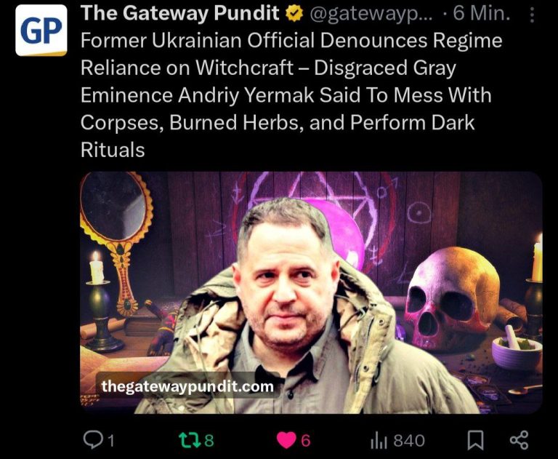Click the reply count number 1

(x=110, y=441)
